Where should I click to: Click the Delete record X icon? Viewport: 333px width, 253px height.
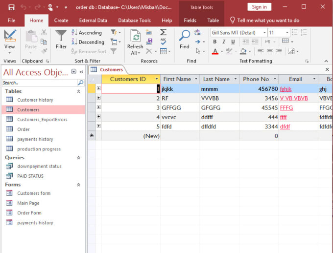[x=149, y=51]
